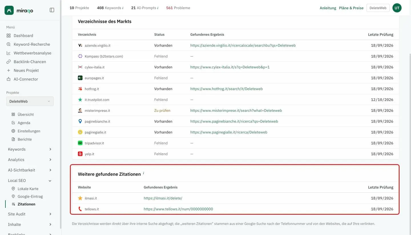Screen dimensions: 411x235
Task: Open Pläne & Preise link
Action: (351, 8)
